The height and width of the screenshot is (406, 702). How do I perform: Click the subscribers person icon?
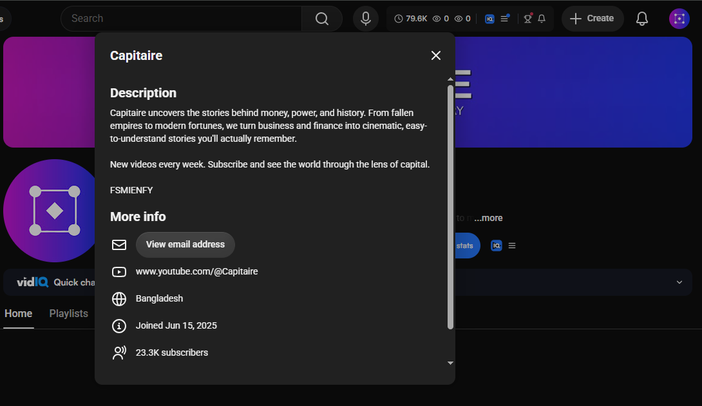[x=119, y=353]
